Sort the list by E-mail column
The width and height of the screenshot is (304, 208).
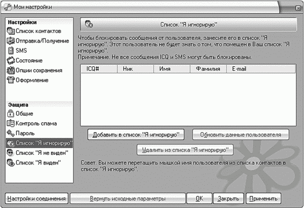pos(261,67)
